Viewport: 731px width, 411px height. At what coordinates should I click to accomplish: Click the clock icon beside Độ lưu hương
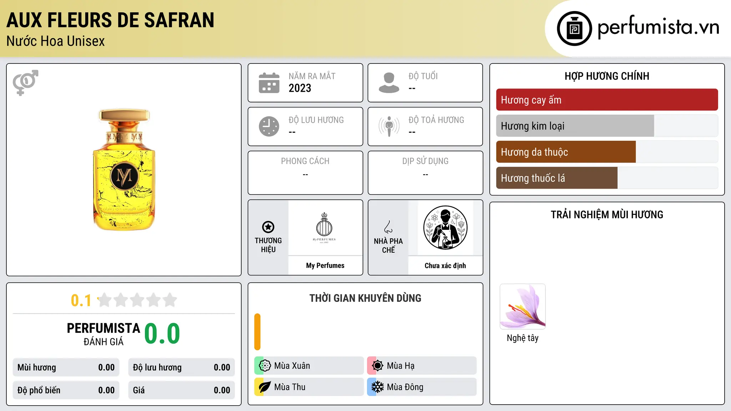[269, 126]
